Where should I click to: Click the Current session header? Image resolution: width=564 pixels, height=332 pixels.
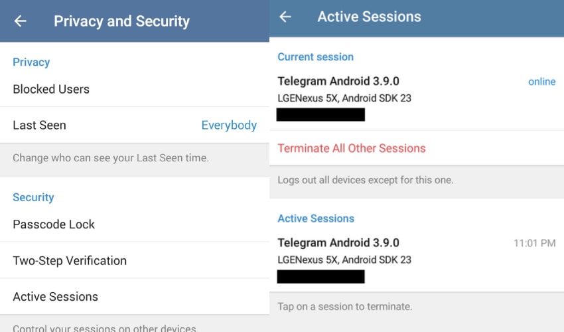click(x=315, y=56)
